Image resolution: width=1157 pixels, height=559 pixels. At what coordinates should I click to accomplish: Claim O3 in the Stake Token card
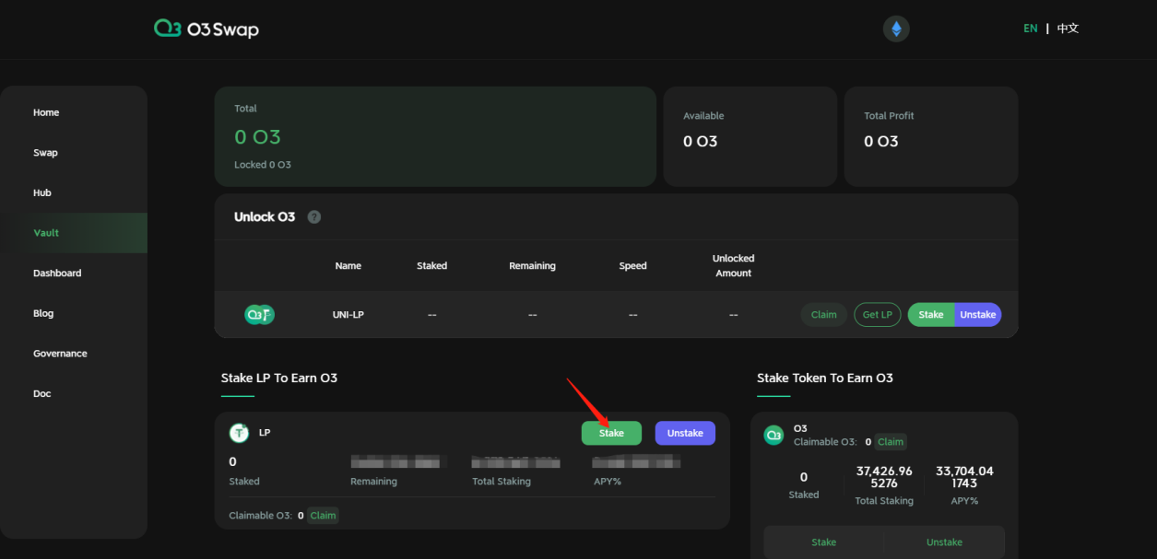(x=890, y=442)
